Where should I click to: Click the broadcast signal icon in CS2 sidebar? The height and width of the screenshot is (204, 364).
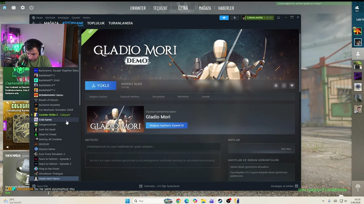[x=358, y=188]
